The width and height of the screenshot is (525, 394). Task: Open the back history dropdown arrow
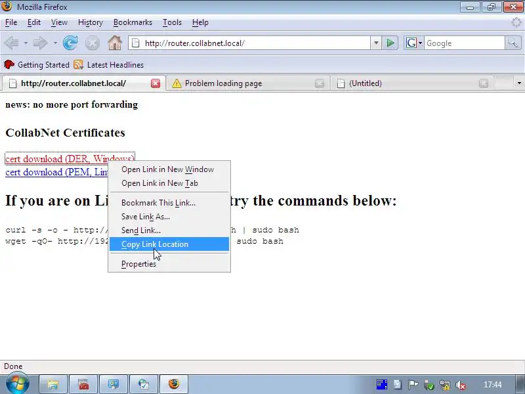click(26, 43)
